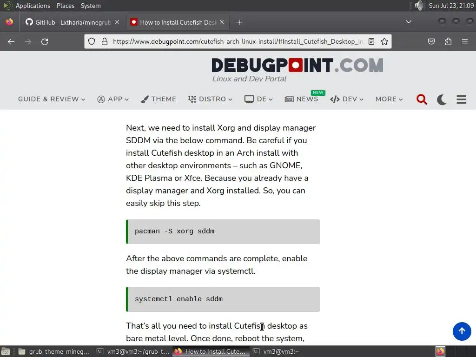
Task: Click the padlock site security icon
Action: click(x=105, y=41)
